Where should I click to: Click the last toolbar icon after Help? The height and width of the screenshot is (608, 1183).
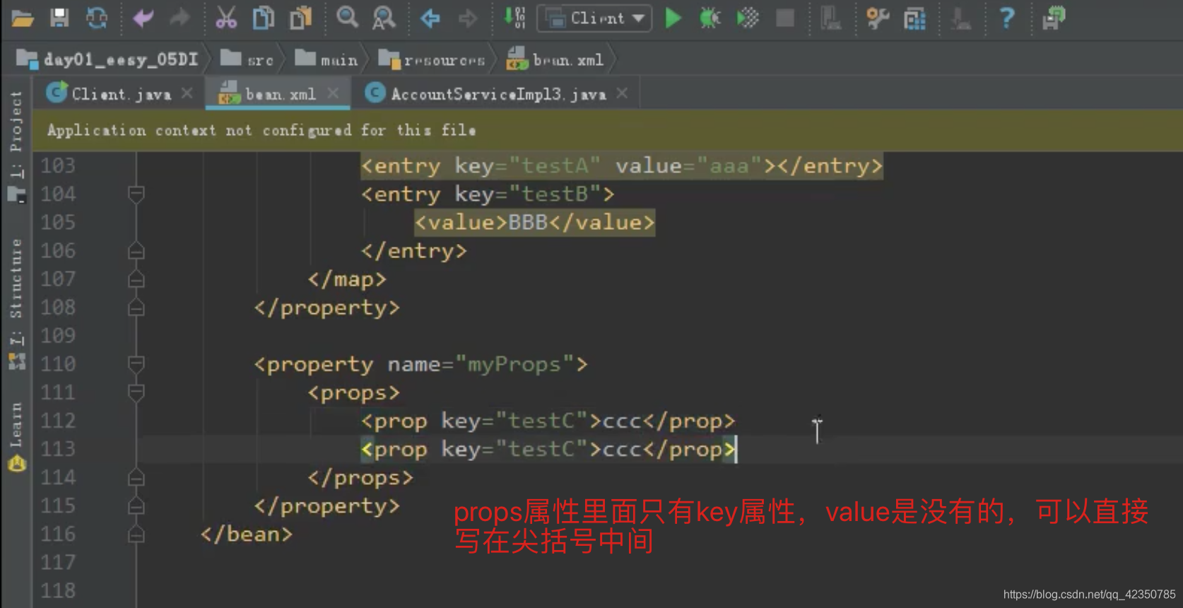(1053, 18)
